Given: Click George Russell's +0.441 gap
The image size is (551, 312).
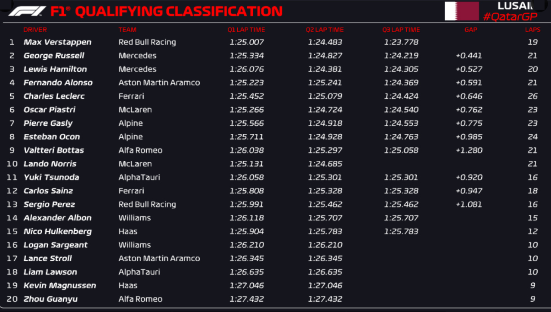Looking at the screenshot, I should coord(469,56).
